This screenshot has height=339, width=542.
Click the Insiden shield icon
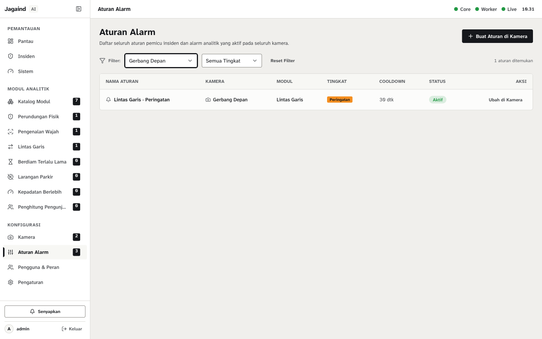pyautogui.click(x=11, y=56)
